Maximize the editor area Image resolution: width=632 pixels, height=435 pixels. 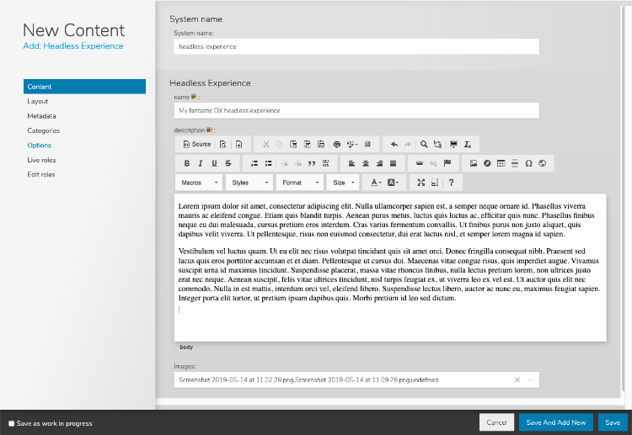tap(420, 183)
